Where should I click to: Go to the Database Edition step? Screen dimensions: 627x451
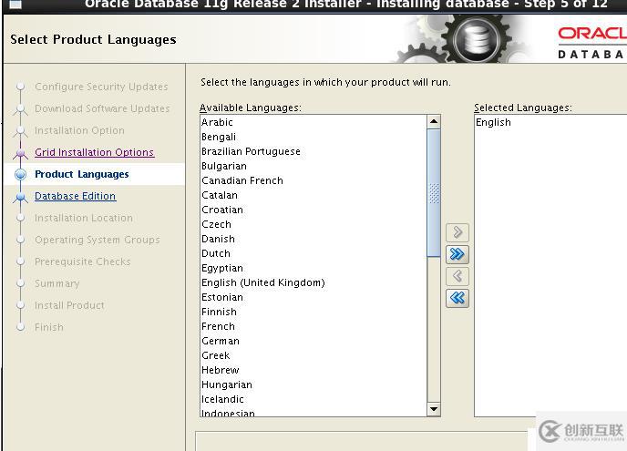75,196
